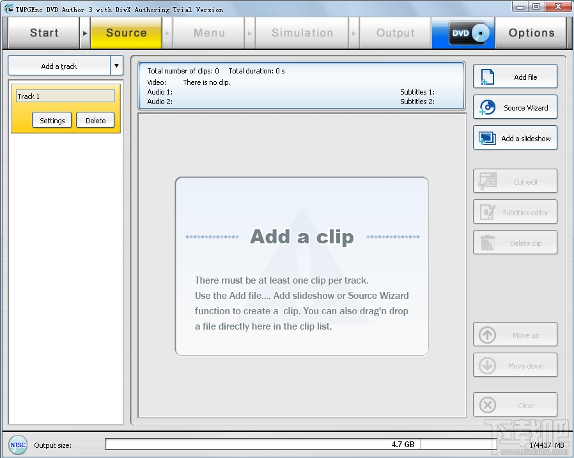The width and height of the screenshot is (574, 458).
Task: Expand the arrow next to Start tab
Action: tap(84, 33)
